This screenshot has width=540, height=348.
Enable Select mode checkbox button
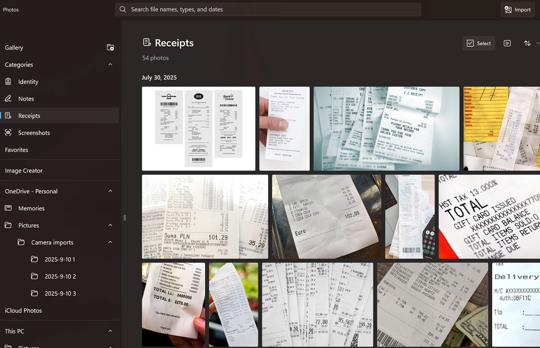tap(479, 44)
